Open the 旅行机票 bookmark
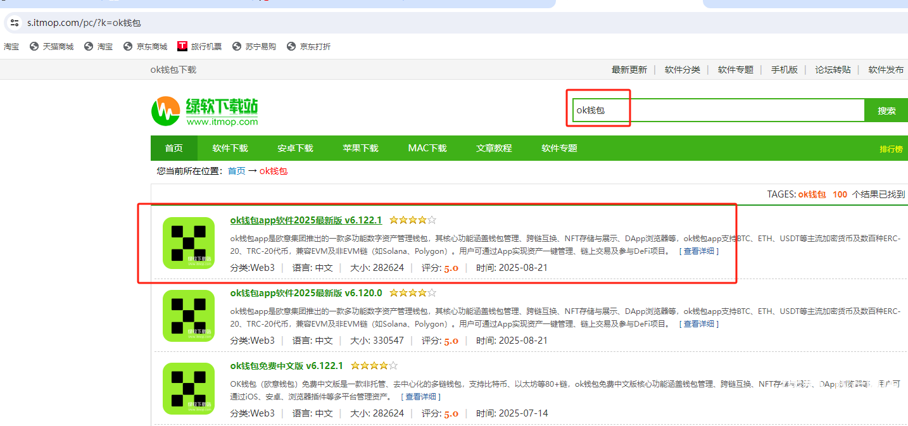 click(x=199, y=46)
